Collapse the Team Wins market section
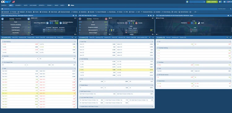Viewport: 232px width, 113px height. [75, 56]
